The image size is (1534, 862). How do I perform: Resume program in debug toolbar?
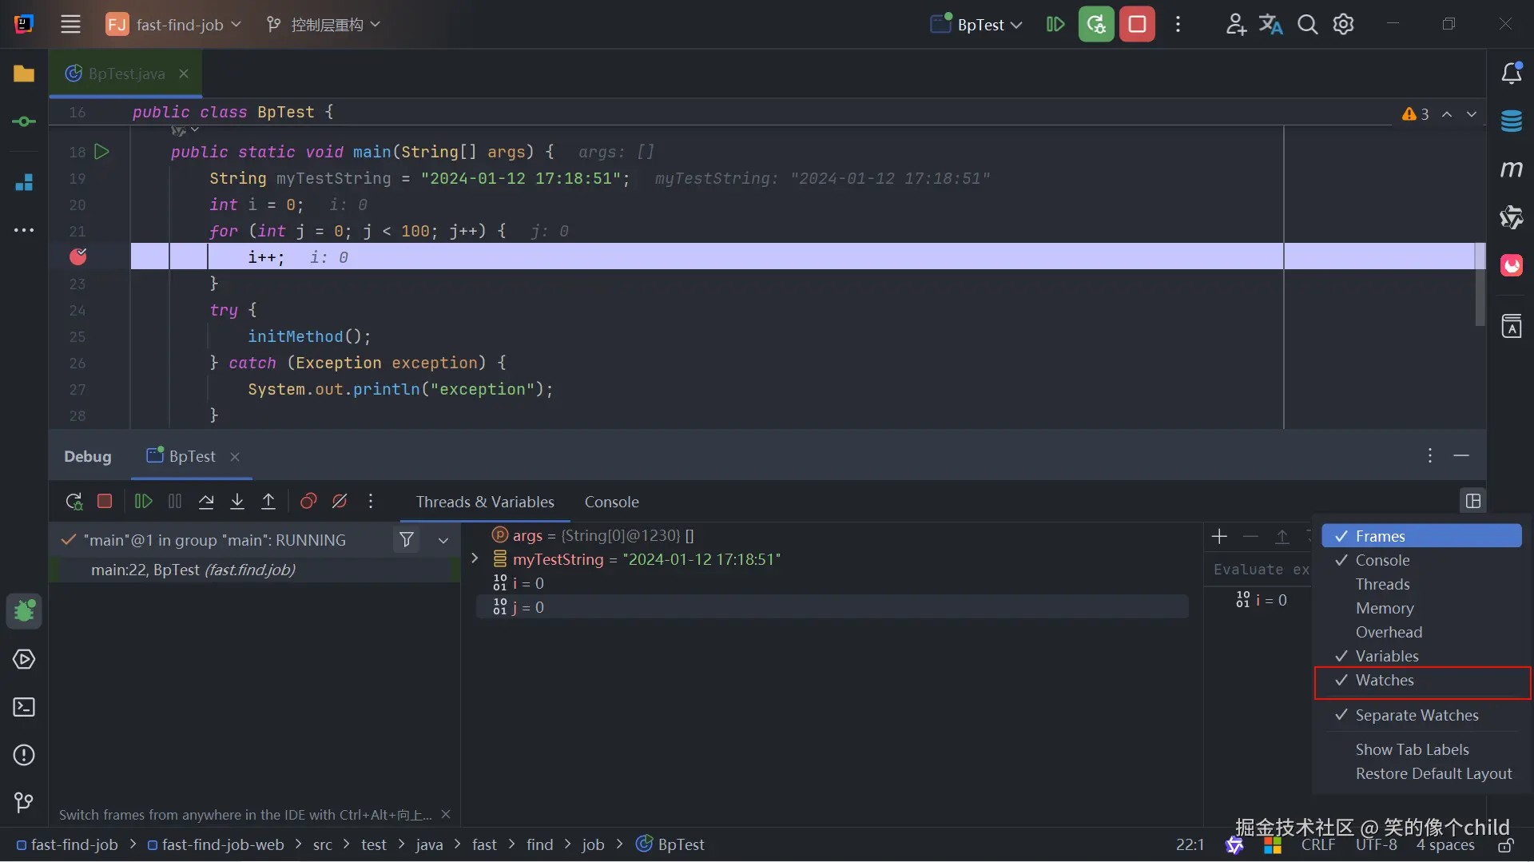coord(144,502)
